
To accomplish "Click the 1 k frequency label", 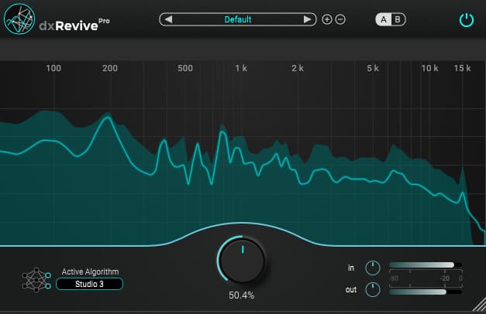I will click(241, 68).
